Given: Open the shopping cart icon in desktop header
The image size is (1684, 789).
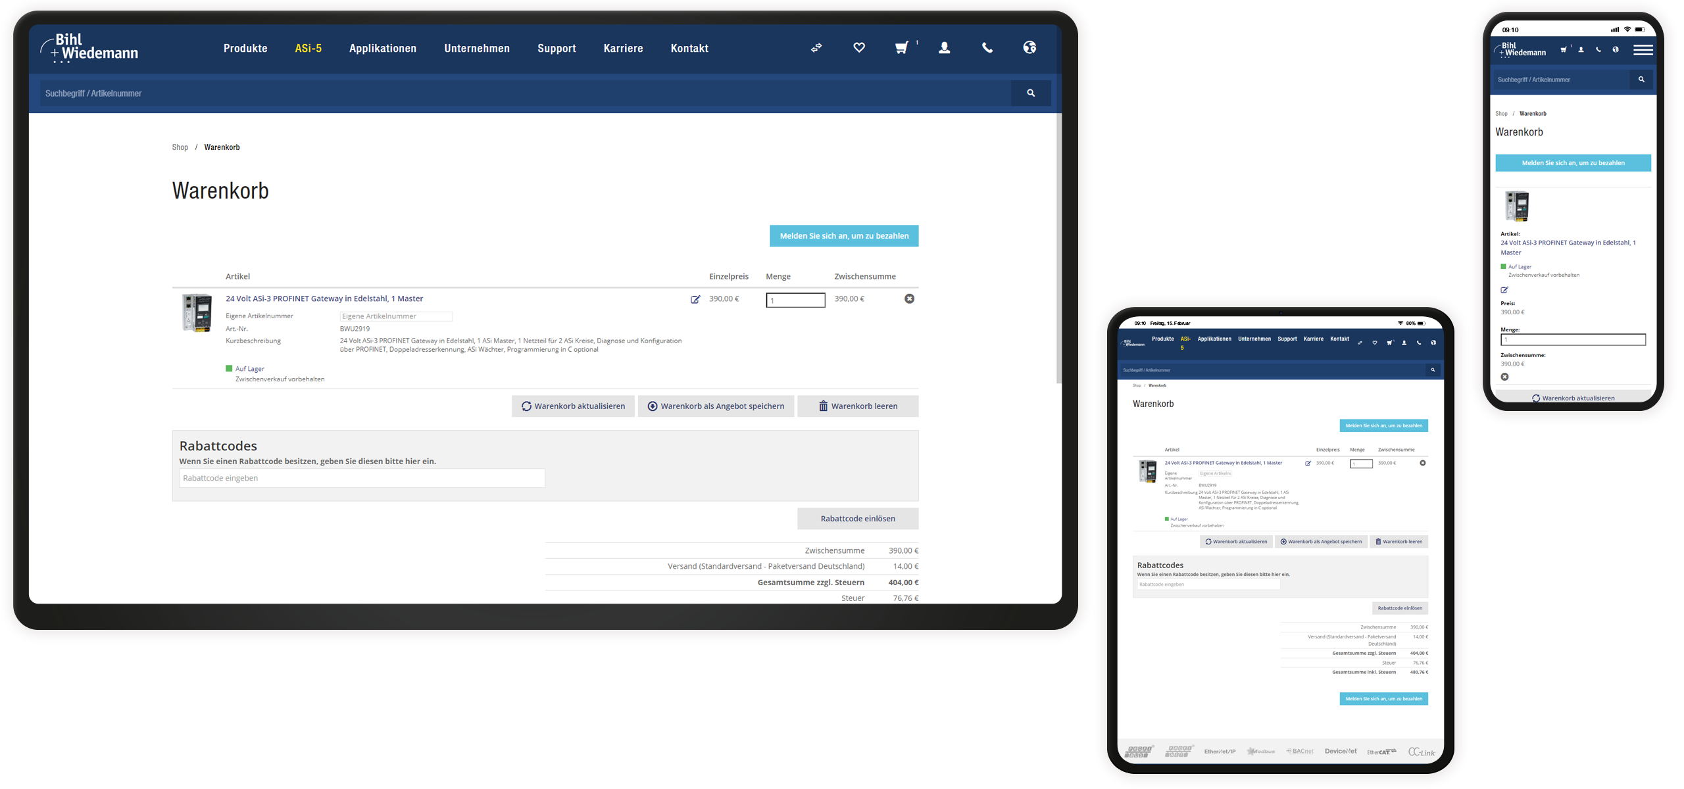Looking at the screenshot, I should pos(902,47).
